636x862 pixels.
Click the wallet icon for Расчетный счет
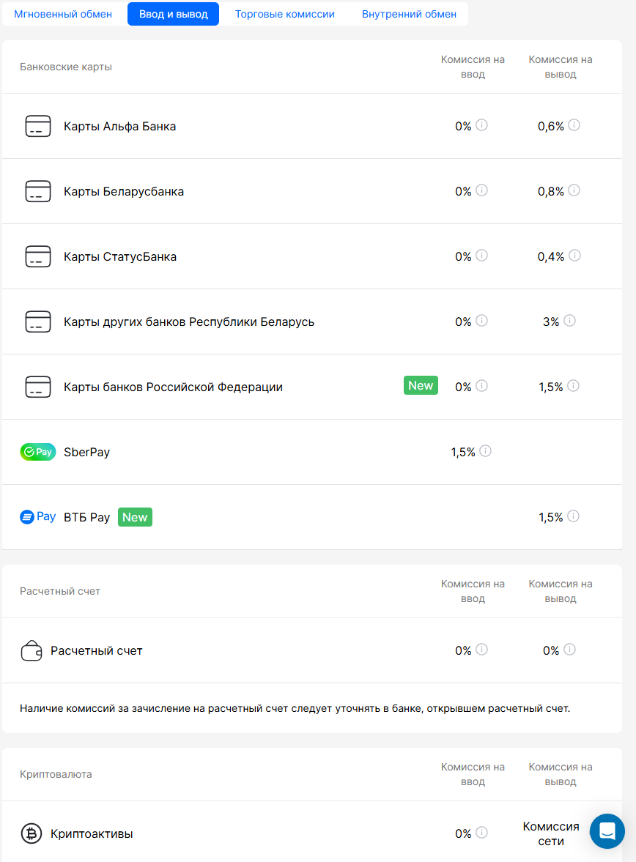coord(32,650)
